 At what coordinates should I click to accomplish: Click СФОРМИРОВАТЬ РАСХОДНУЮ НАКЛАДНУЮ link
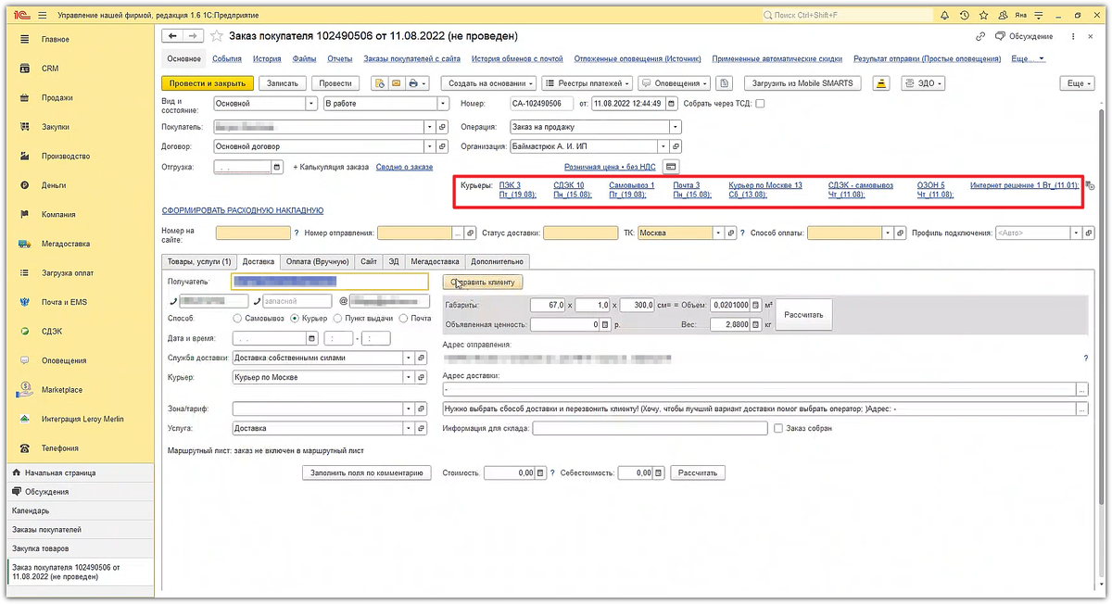pos(242,210)
